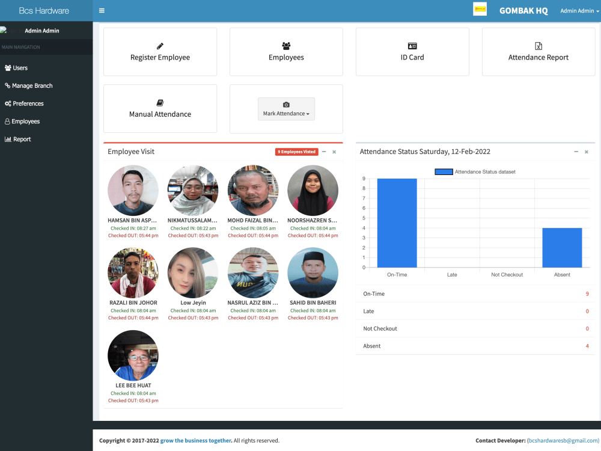Screen dimensions: 601x451
Task: Collapse the Employee Visit panel
Action: point(324,152)
